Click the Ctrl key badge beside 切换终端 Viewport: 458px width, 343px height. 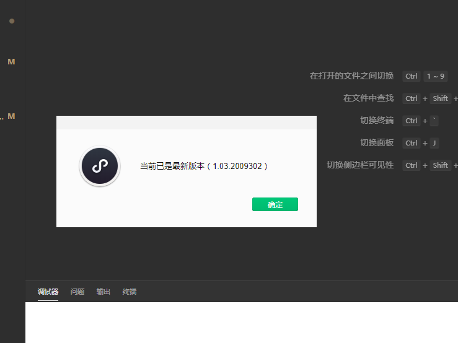tap(412, 121)
